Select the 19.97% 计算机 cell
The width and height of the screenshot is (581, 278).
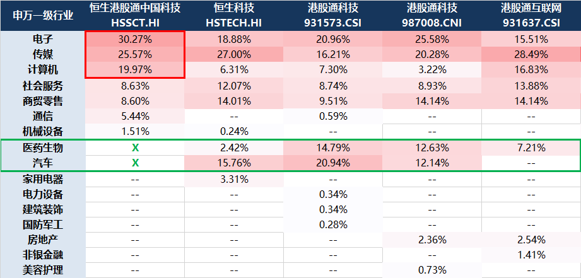coord(134,69)
